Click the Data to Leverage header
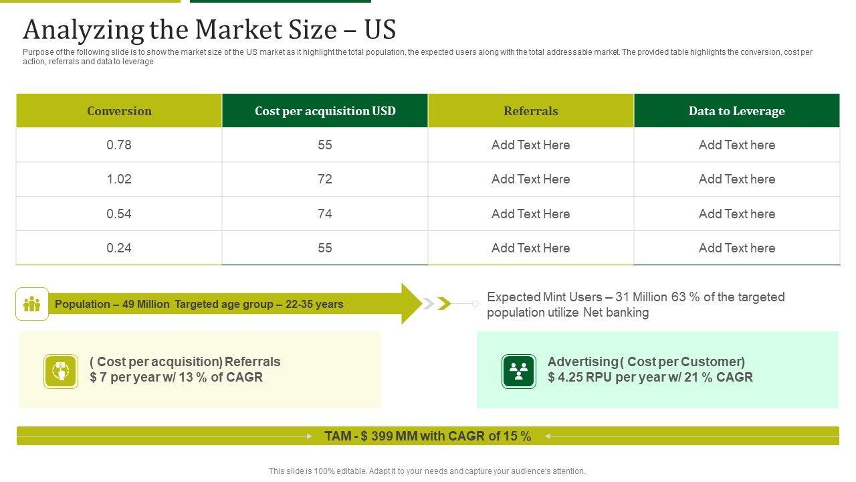 (x=737, y=111)
